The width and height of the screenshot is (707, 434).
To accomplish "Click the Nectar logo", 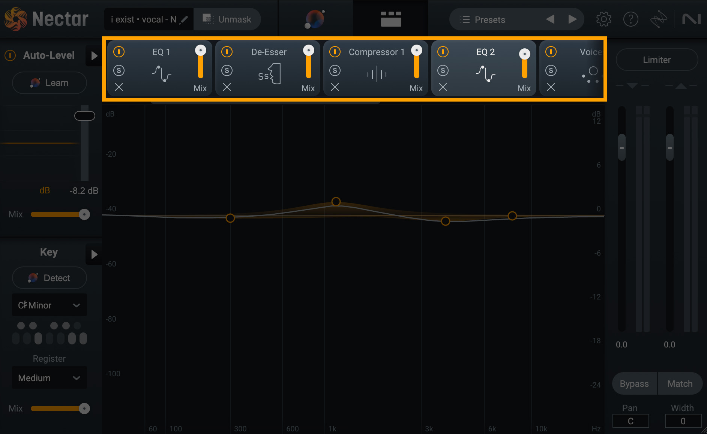I will [47, 19].
